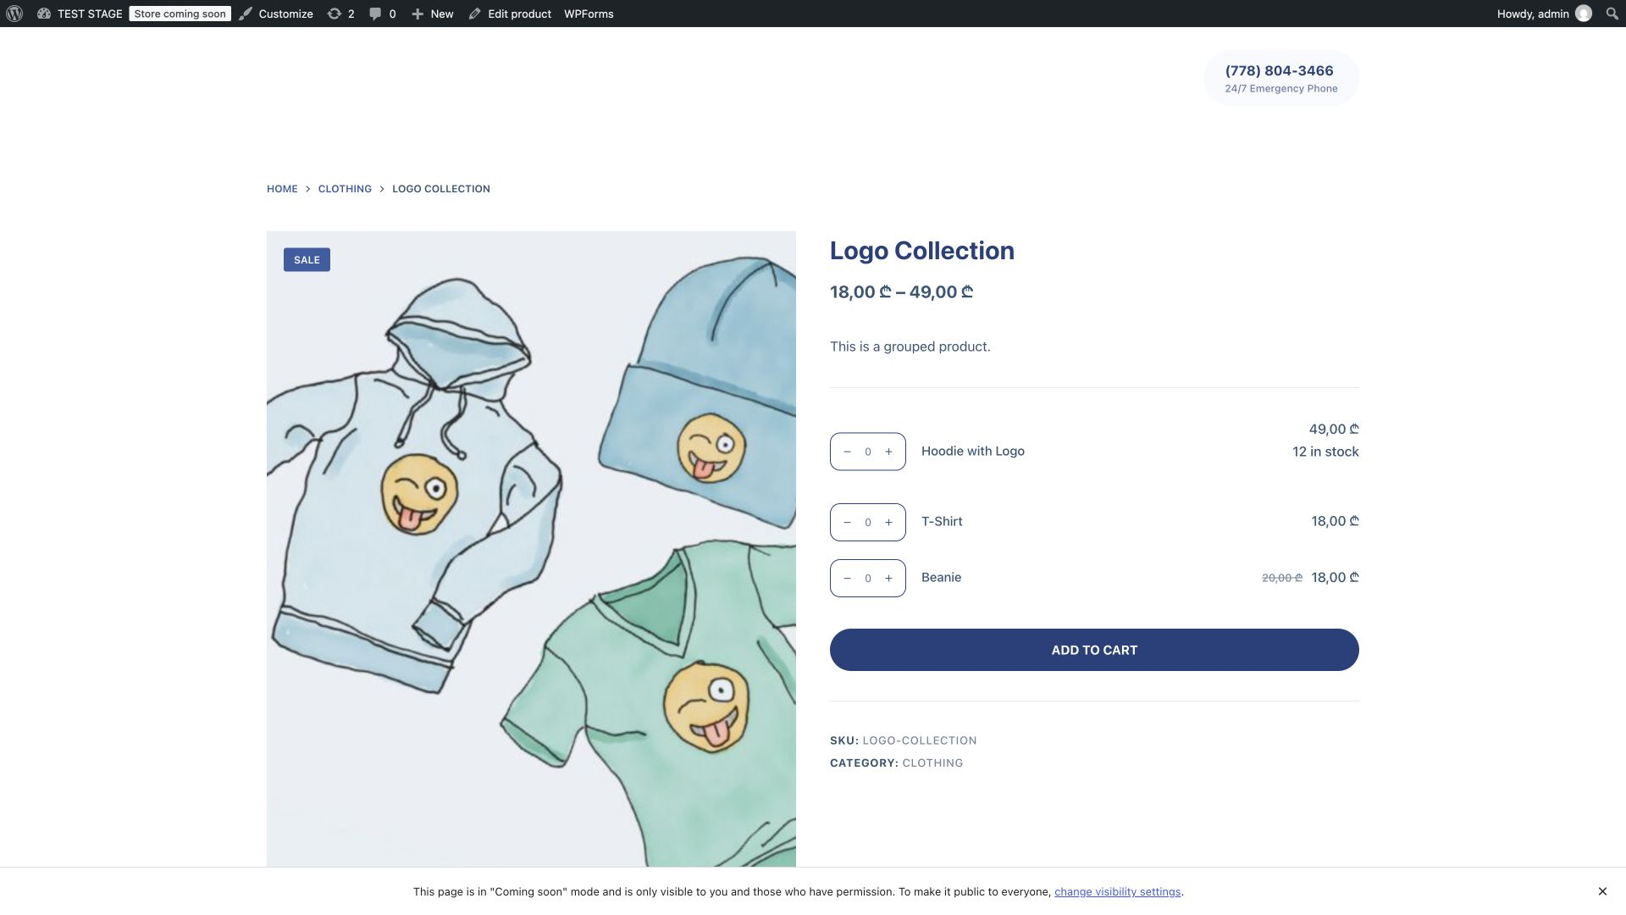This screenshot has width=1626, height=915.
Task: Increase Beanie quantity
Action: [888, 578]
